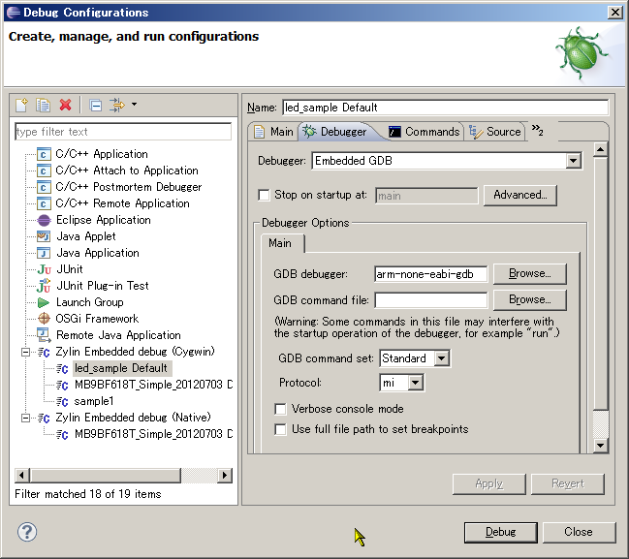Screen dimensions: 629x559
Task: Click the Advanced... button
Action: 520,195
